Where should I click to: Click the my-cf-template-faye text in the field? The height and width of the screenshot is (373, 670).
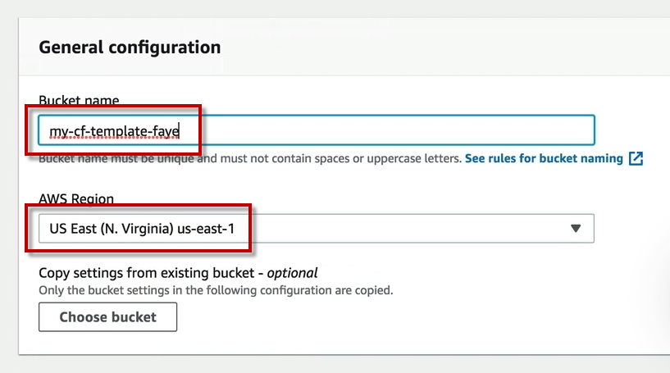tap(114, 130)
